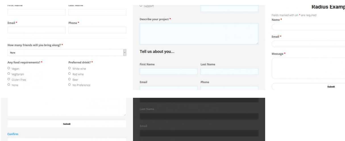Click the Phone field under Tell us about you
This screenshot has height=141, width=345.
pos(229,88)
